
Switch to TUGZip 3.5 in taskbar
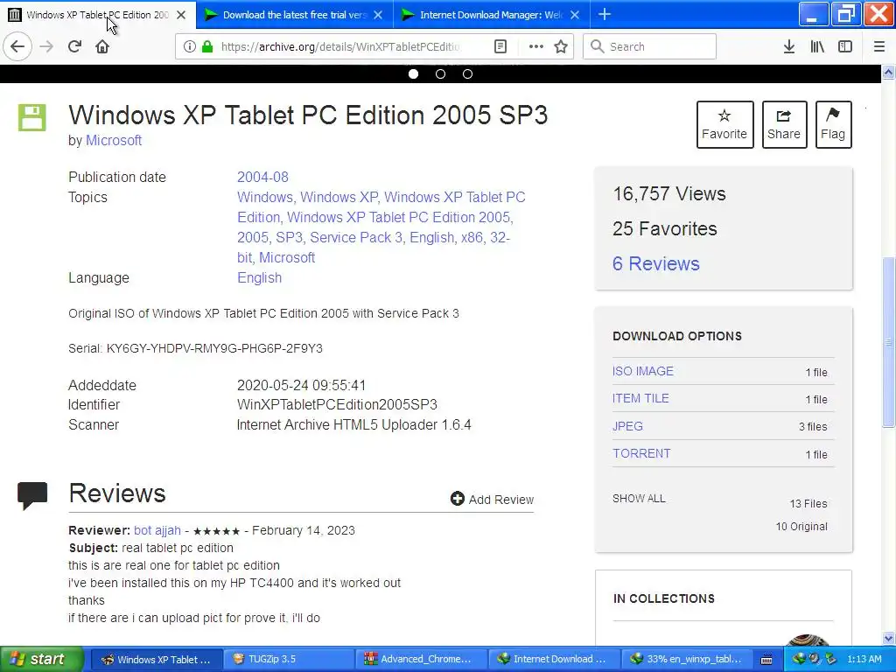click(287, 660)
